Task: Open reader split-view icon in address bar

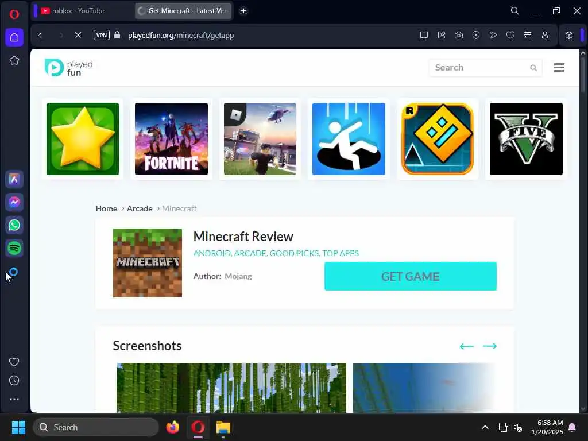Action: pyautogui.click(x=424, y=35)
